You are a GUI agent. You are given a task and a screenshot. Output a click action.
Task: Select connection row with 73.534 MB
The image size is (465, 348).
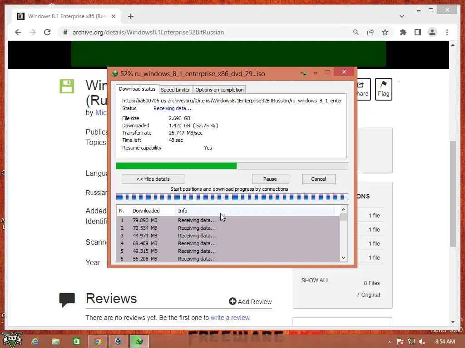(228, 228)
